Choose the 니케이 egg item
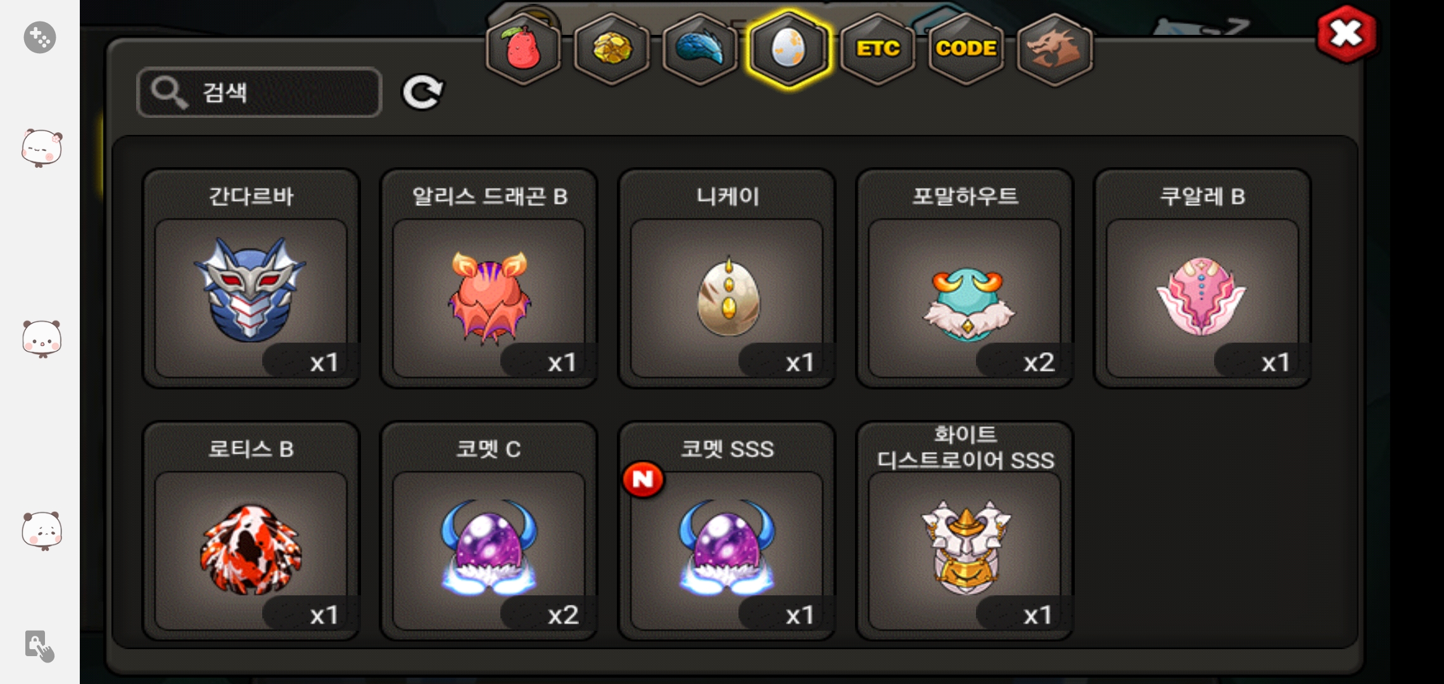Viewport: 1444px width, 684px height. 727,278
